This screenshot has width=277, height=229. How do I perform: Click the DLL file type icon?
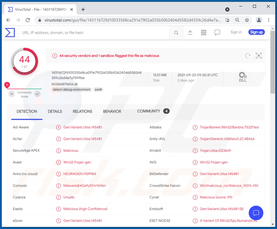point(243,77)
